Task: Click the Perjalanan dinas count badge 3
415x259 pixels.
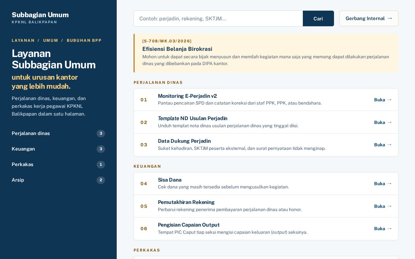Action: coord(101,133)
